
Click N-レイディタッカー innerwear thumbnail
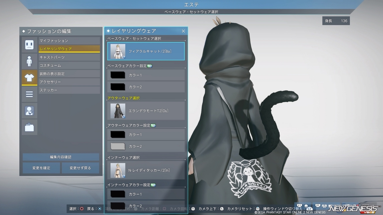(118, 170)
